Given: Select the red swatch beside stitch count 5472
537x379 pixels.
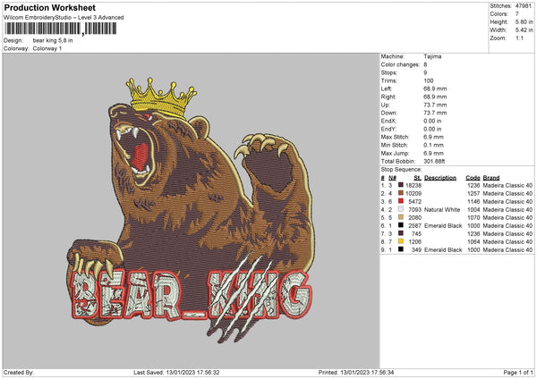Looking at the screenshot, I should 400,201.
